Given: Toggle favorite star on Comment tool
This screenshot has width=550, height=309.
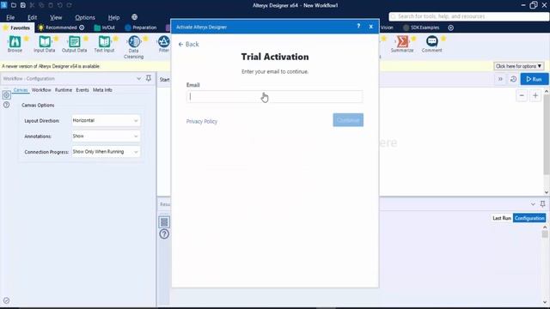Looking at the screenshot, I should click(x=443, y=38).
